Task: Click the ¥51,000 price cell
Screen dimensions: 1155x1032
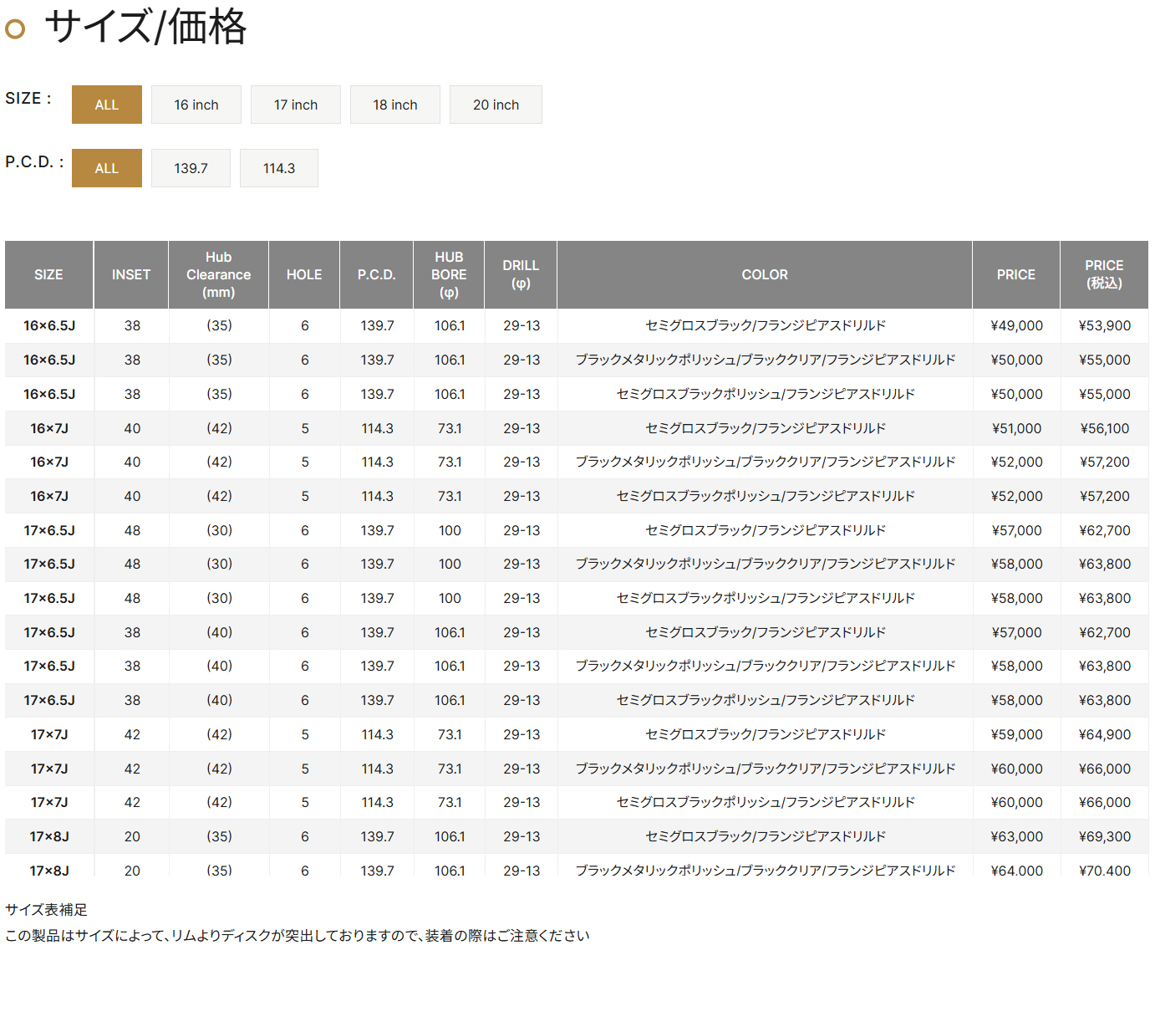Action: coord(1016,428)
